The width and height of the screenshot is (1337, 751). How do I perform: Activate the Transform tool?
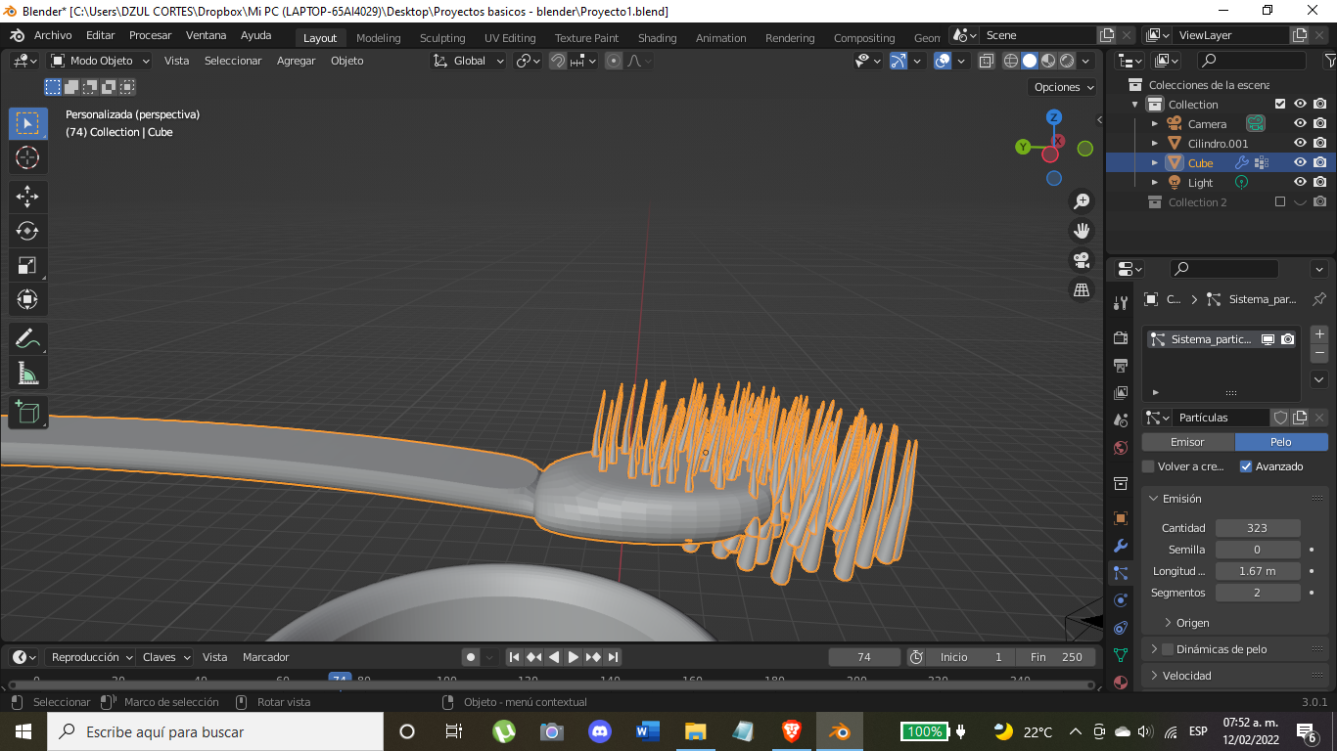coord(27,299)
